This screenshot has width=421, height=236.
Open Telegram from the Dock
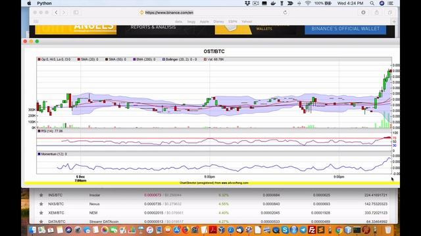(303, 230)
